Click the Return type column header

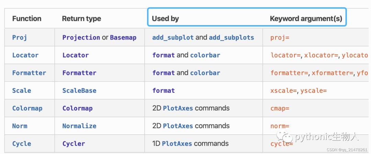[81, 19]
